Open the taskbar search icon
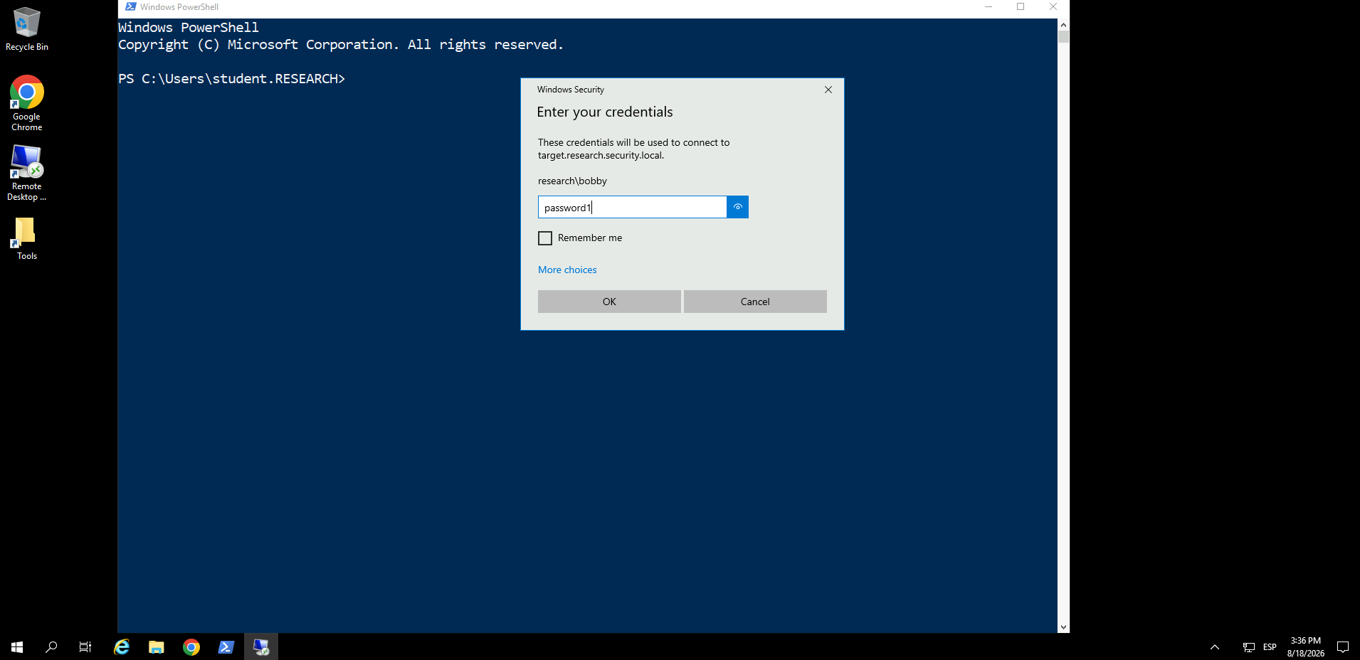The height and width of the screenshot is (660, 1360). (x=51, y=646)
